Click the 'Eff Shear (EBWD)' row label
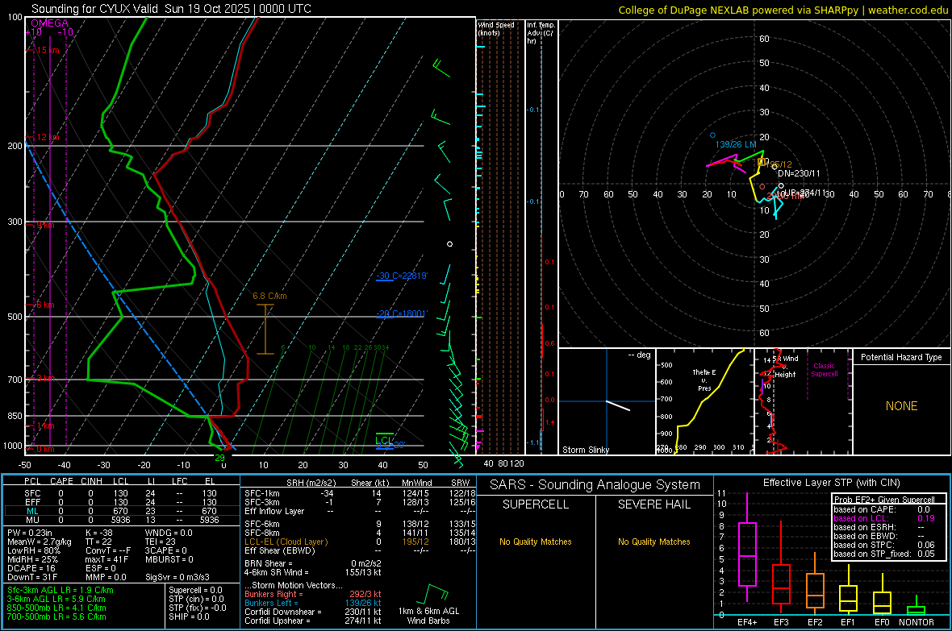 click(280, 551)
